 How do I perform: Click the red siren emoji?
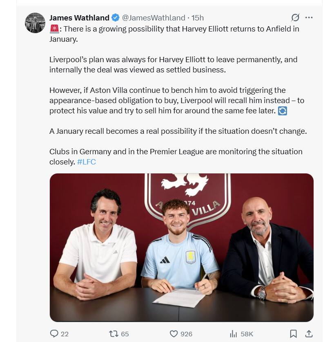(54, 29)
